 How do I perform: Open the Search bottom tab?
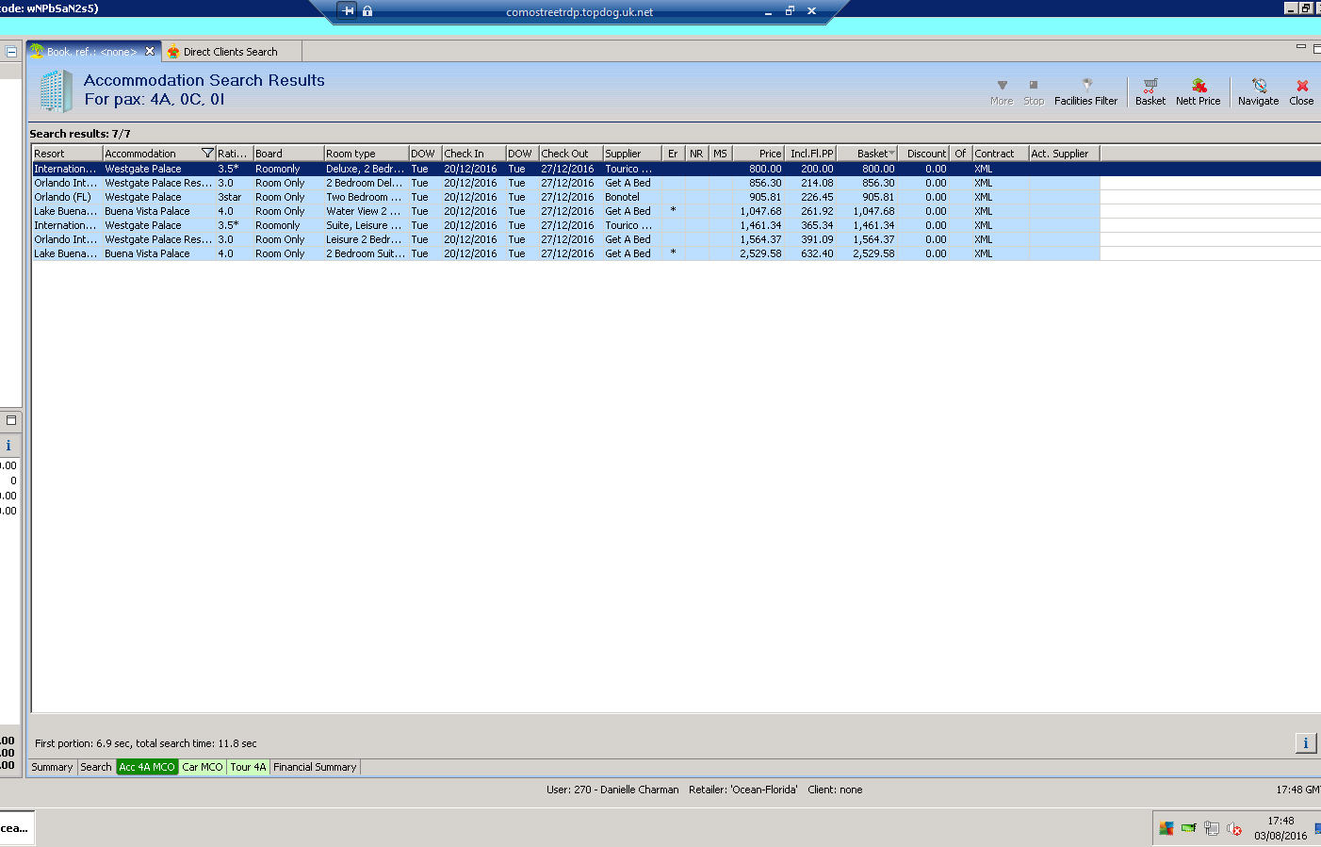96,767
